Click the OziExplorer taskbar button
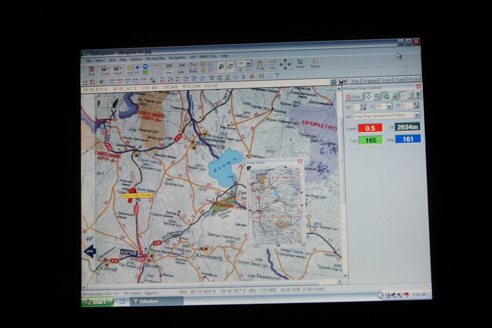 click(156, 301)
